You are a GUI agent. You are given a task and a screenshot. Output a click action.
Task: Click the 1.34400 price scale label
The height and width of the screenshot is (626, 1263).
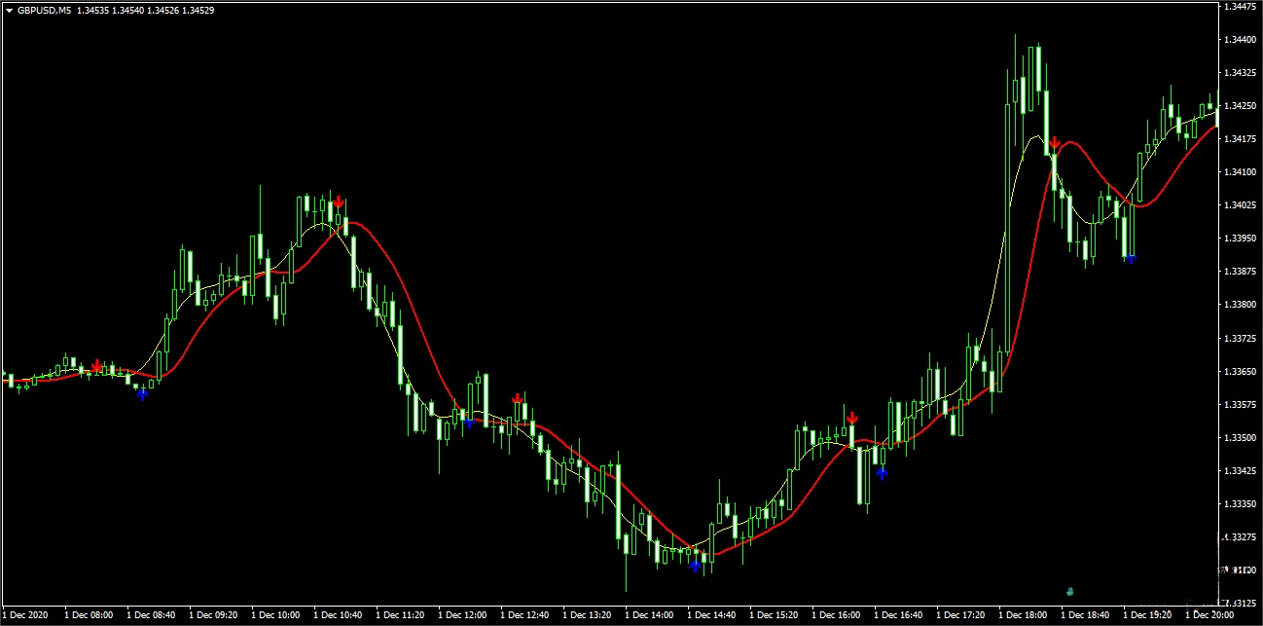[1241, 40]
